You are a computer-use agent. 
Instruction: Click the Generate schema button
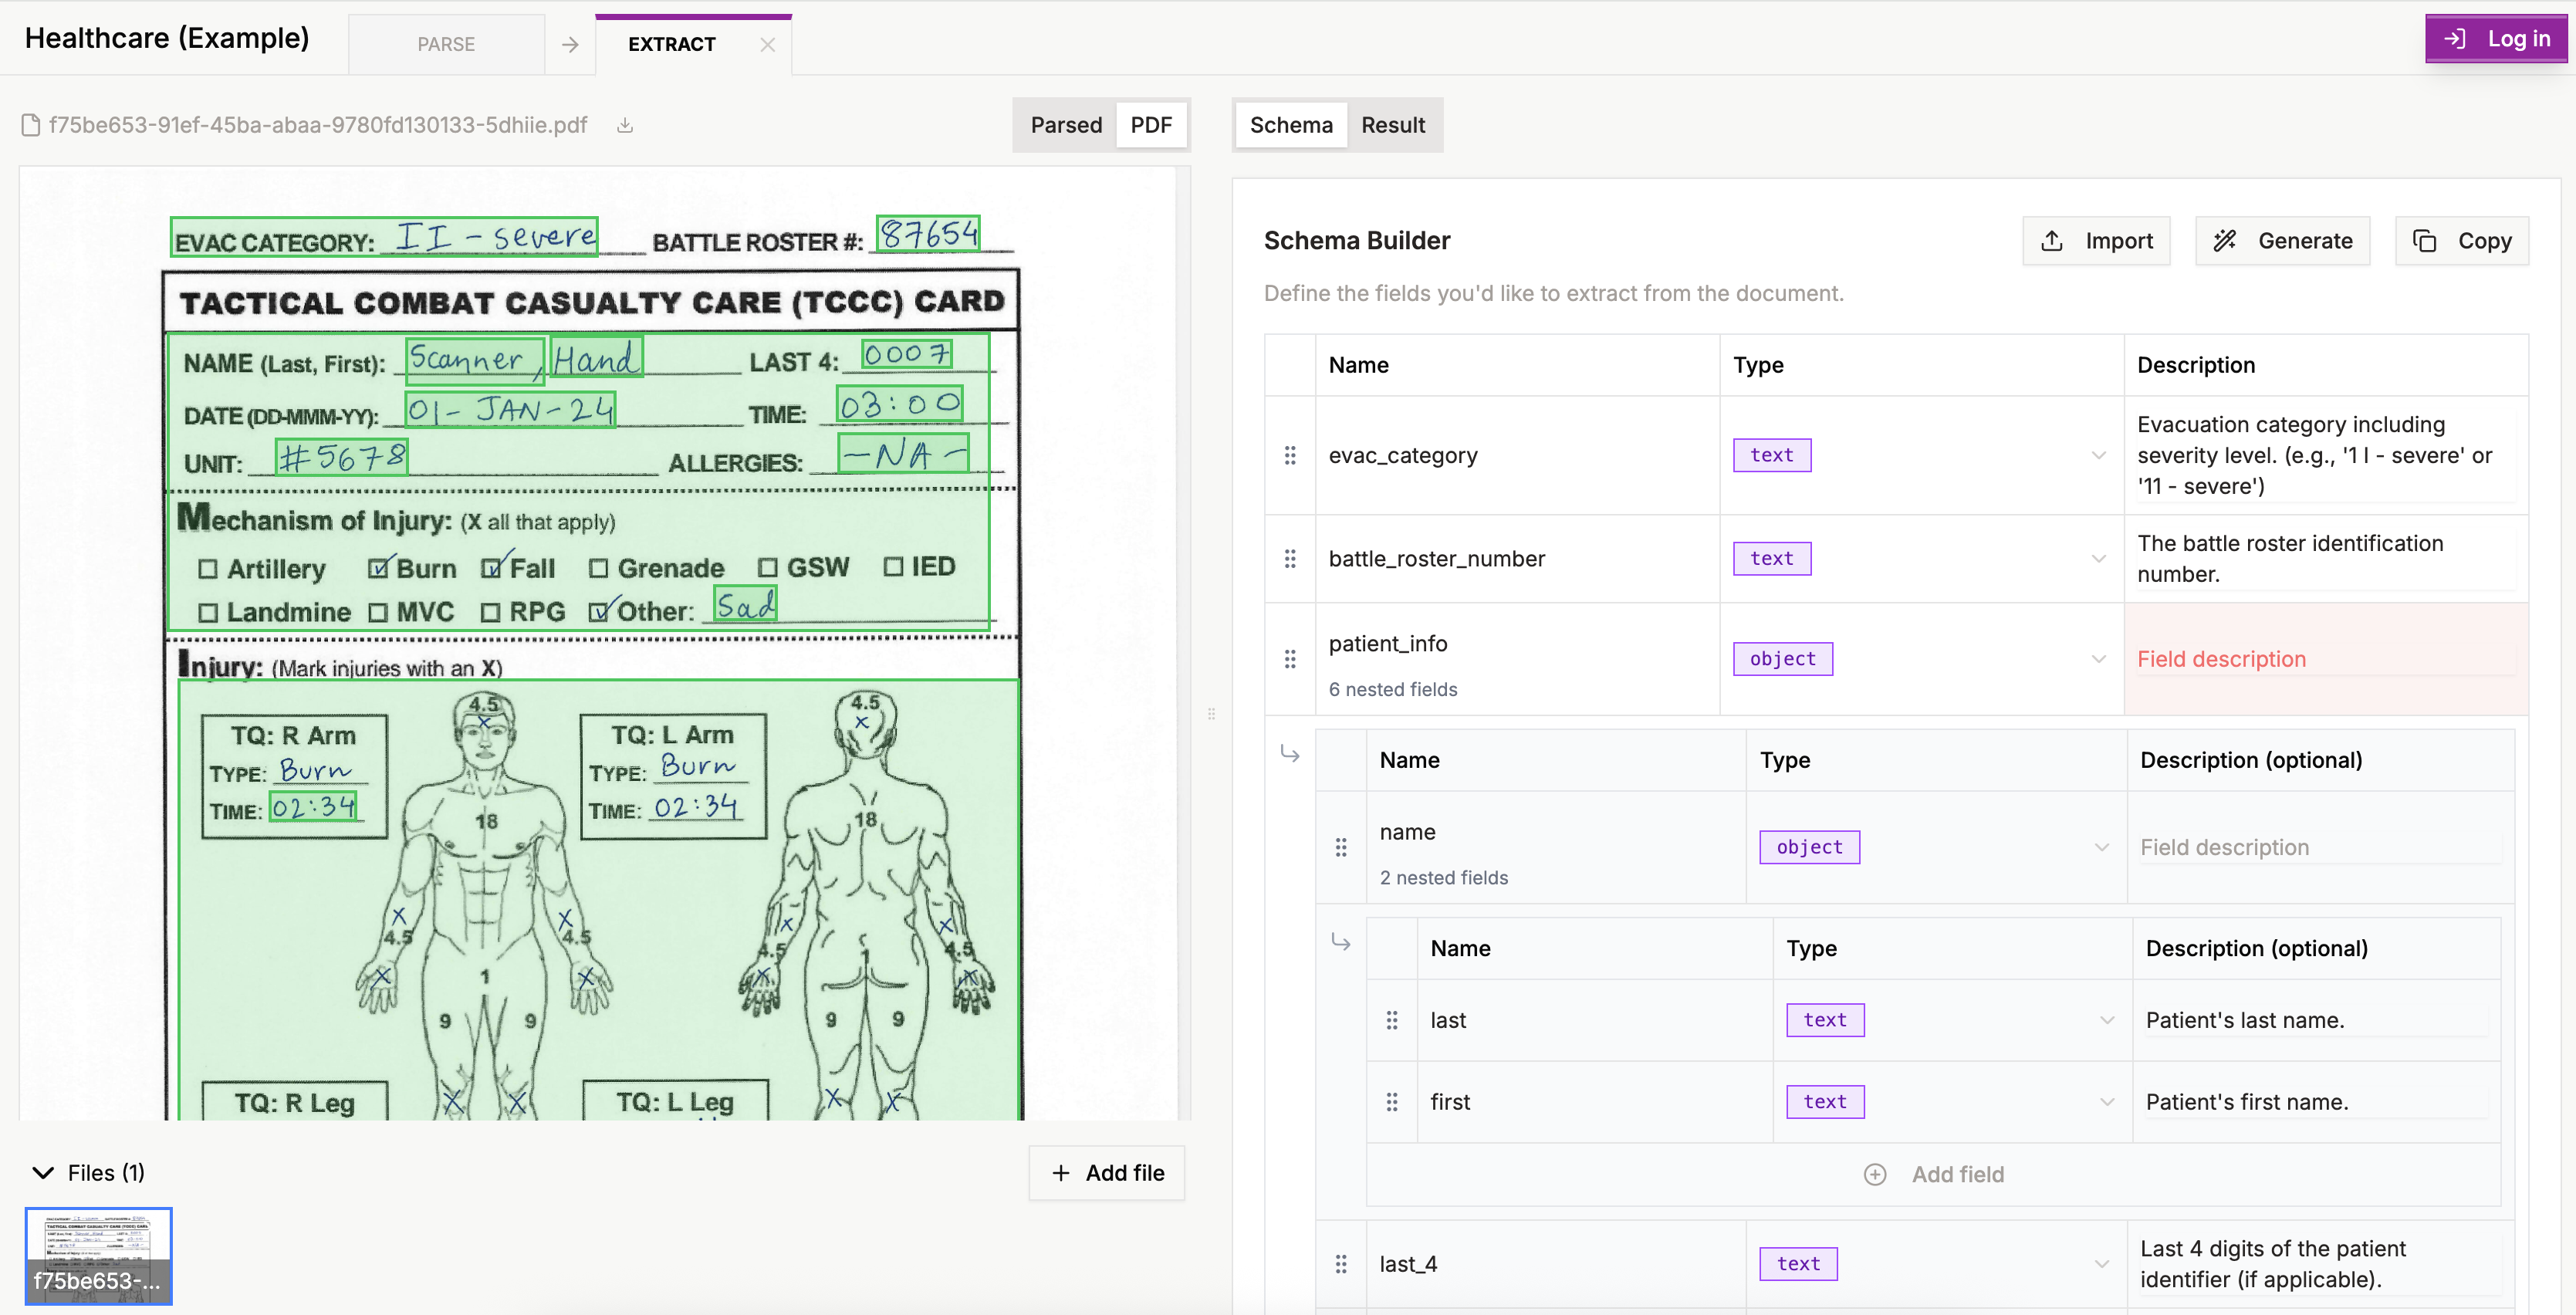[x=2283, y=241]
